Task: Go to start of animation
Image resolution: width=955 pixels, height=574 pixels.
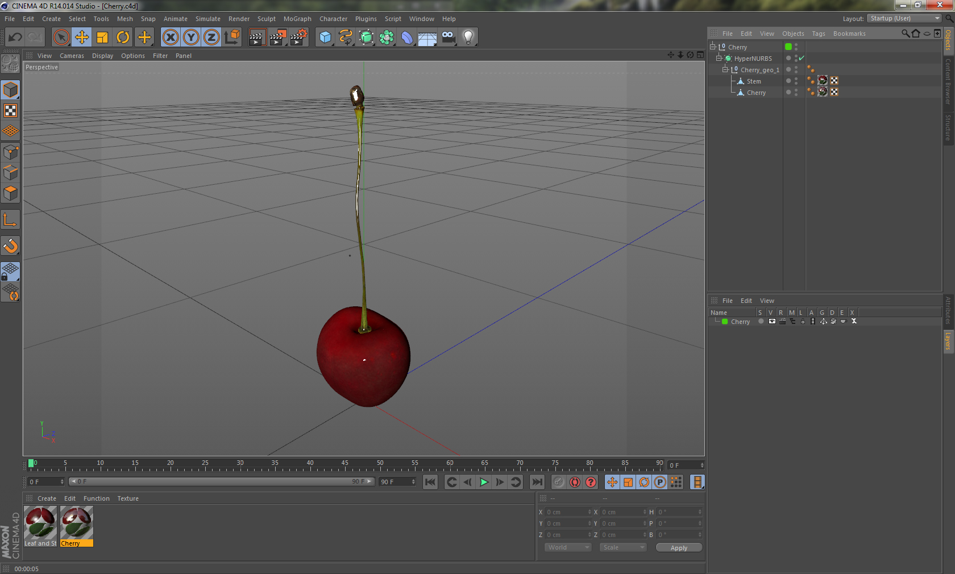Action: coord(430,482)
